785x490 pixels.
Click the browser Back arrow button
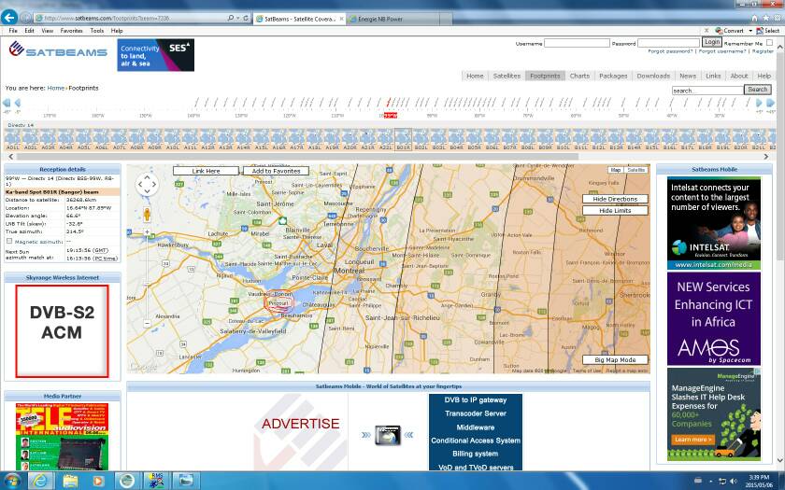click(x=8, y=18)
